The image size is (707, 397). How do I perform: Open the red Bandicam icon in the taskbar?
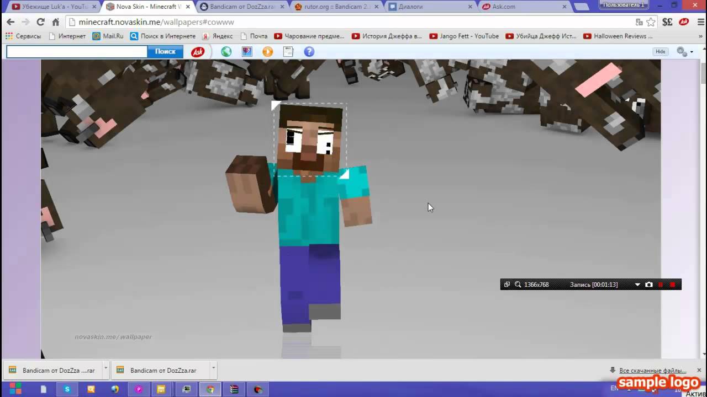click(x=258, y=389)
